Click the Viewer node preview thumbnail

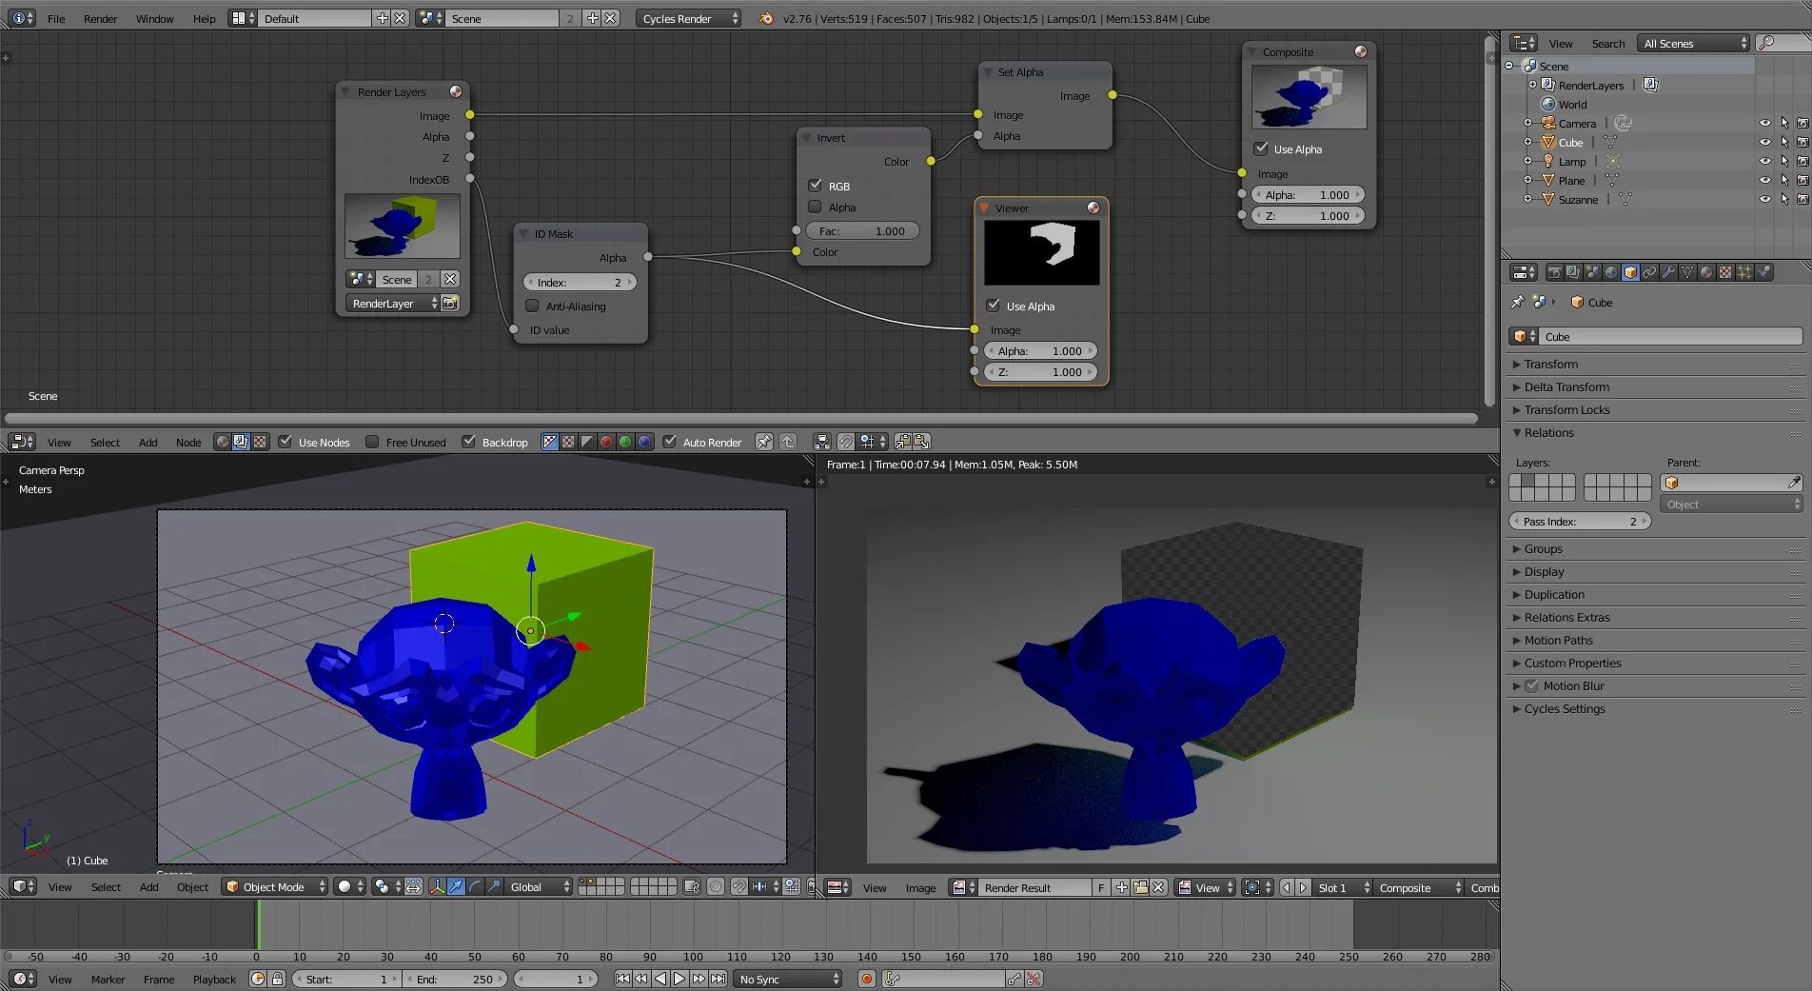coord(1041,252)
